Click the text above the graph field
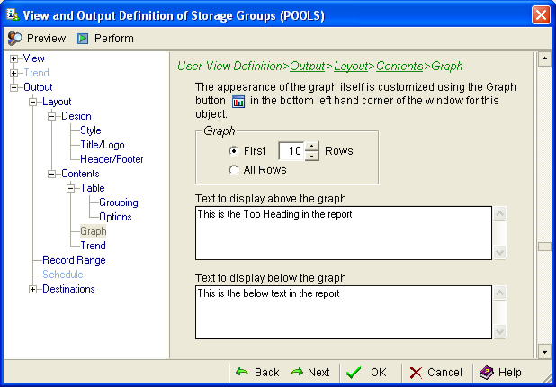The height and width of the screenshot is (387, 556). pyautogui.click(x=344, y=233)
